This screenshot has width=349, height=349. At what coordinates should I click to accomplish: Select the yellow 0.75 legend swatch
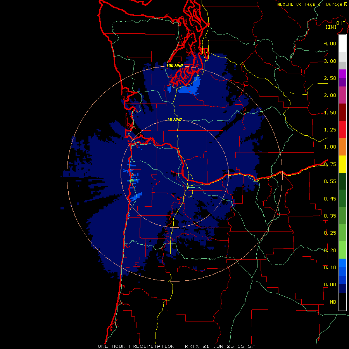[x=342, y=164]
